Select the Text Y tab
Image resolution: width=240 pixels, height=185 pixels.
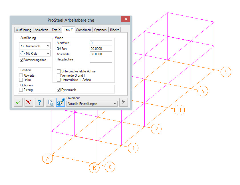[x=68, y=29]
